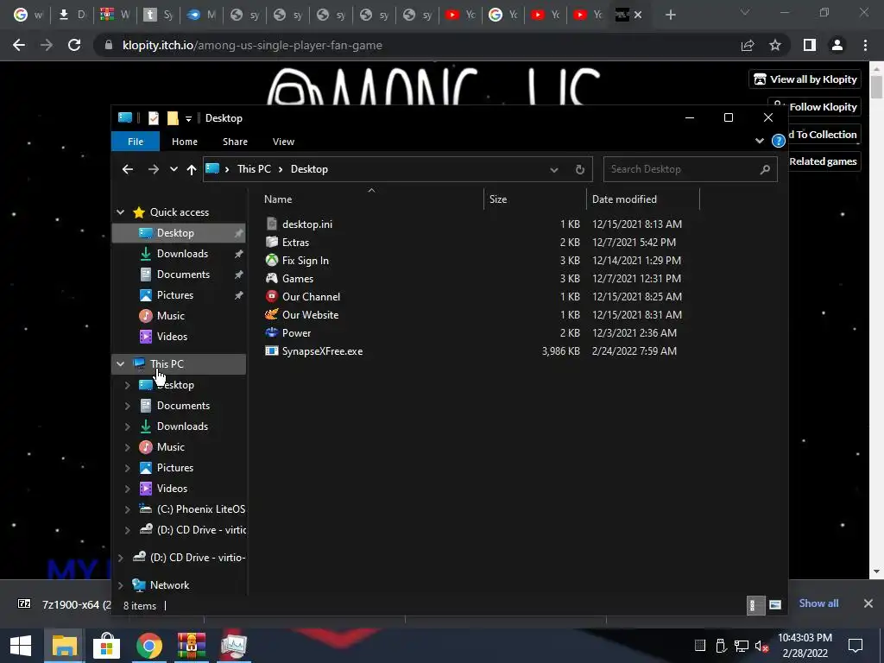Image resolution: width=884 pixels, height=663 pixels.
Task: Select Downloads in Quick access
Action: point(179,254)
